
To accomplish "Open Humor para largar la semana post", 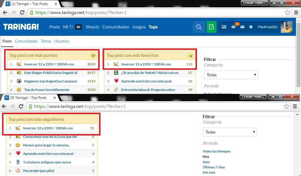I will 46,145.
